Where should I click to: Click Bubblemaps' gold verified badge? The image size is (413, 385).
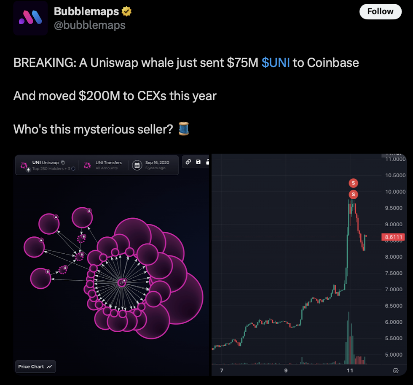(126, 11)
